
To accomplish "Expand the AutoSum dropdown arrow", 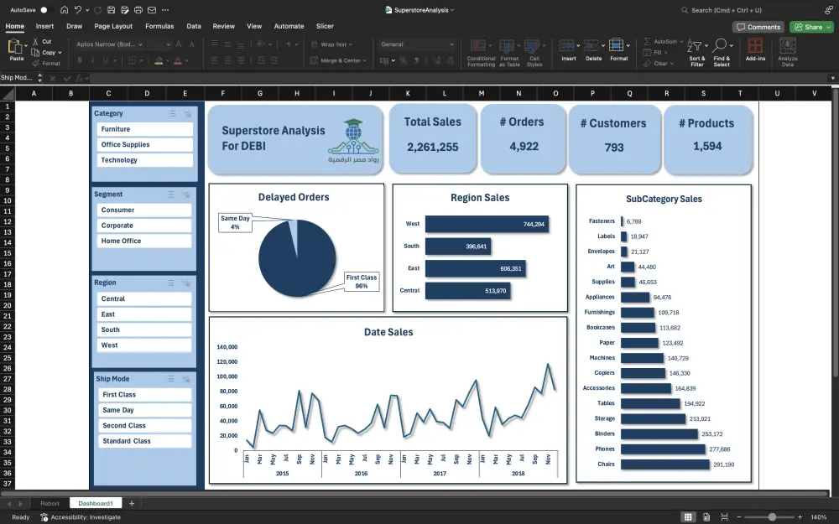I will click(681, 41).
